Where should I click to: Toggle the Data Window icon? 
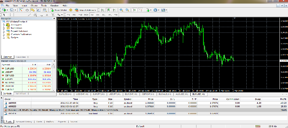pyautogui.click(x=27, y=10)
